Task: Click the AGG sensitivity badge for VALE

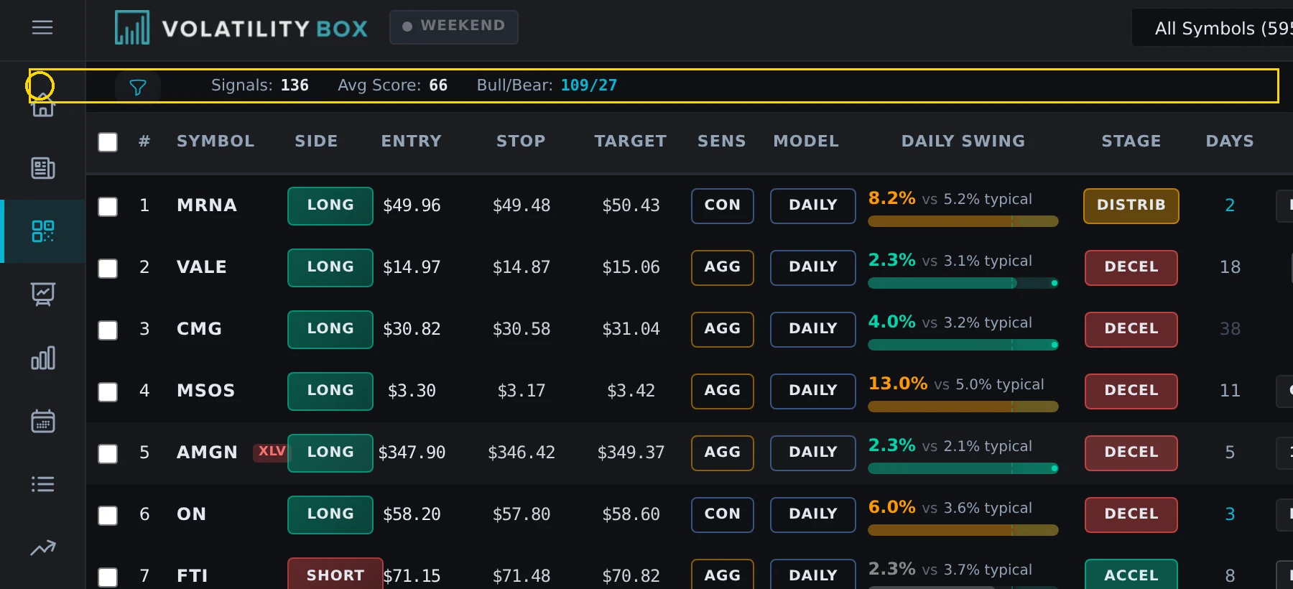Action: point(723,267)
